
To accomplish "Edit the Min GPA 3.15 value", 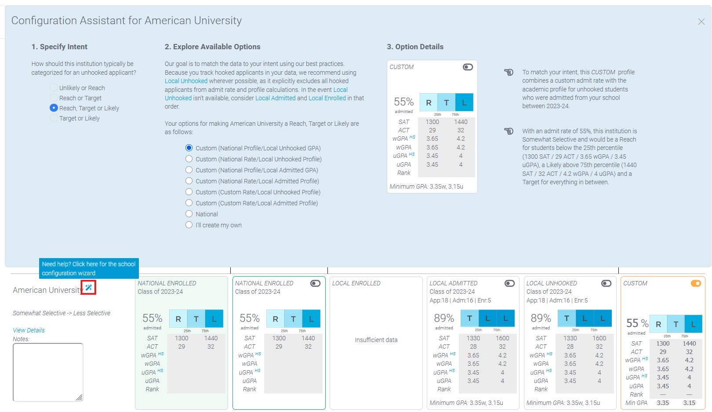I will coord(689,403).
